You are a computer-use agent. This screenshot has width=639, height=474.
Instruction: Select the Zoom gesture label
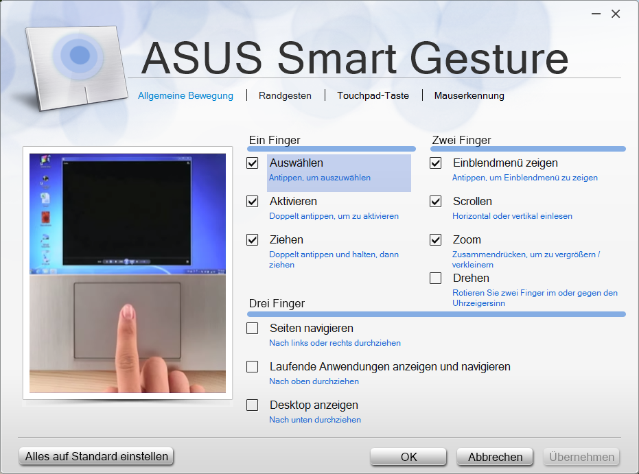click(467, 239)
